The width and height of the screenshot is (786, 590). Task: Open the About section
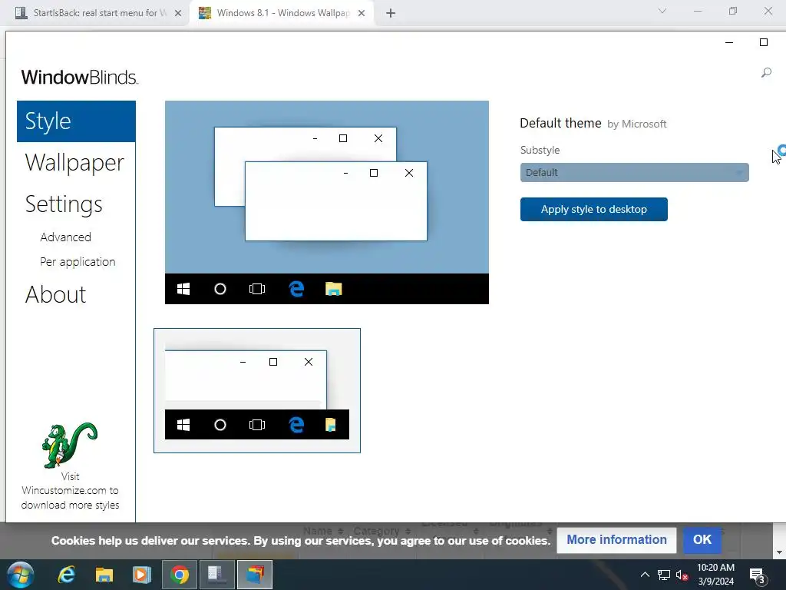(55, 294)
